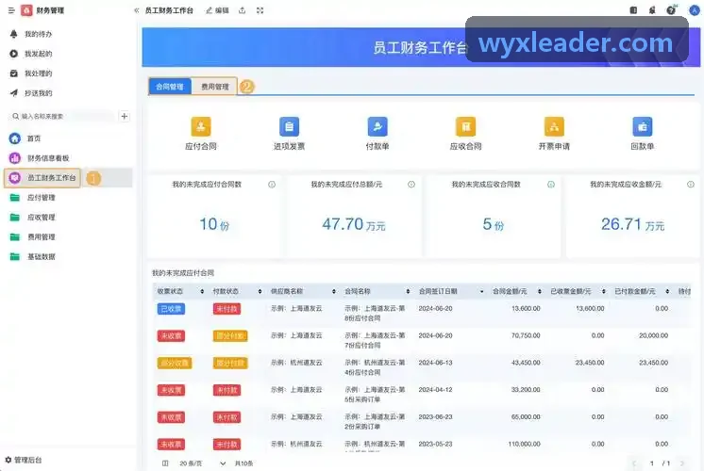This screenshot has height=471, width=704.
Task: Click the 26.71 万元 statistic value
Action: (x=632, y=224)
